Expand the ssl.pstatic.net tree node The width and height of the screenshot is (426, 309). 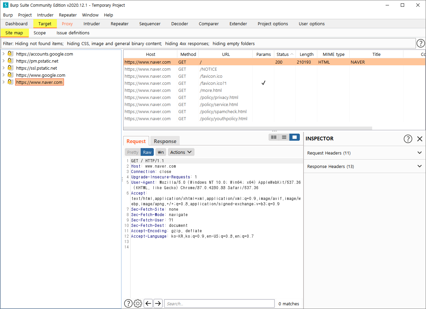click(4, 68)
